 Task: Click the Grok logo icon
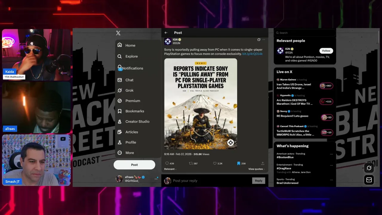[x=120, y=90]
